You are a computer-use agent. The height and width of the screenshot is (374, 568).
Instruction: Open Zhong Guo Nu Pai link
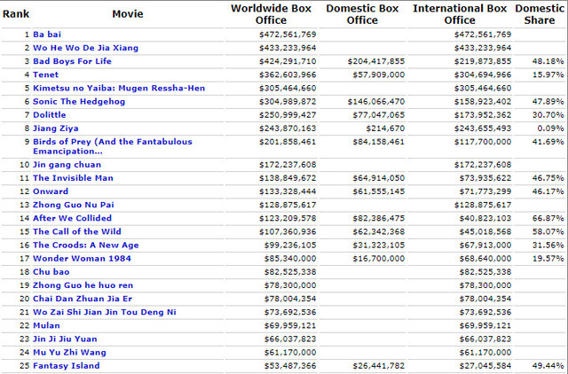pyautogui.click(x=73, y=205)
